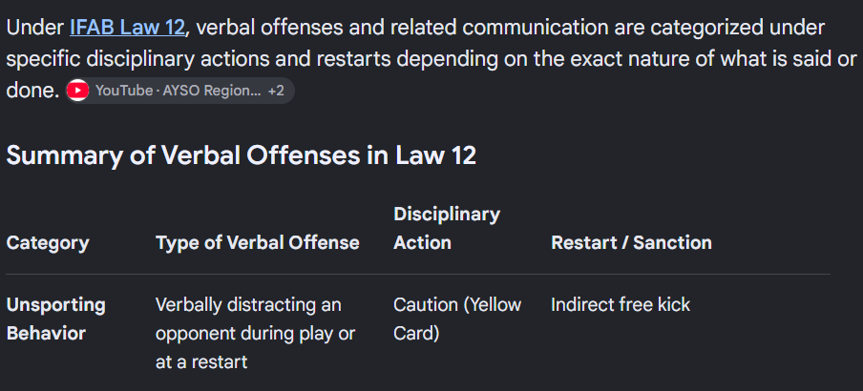Select the Unsporting Behavior row label
Image resolution: width=863 pixels, height=391 pixels.
[x=55, y=319]
